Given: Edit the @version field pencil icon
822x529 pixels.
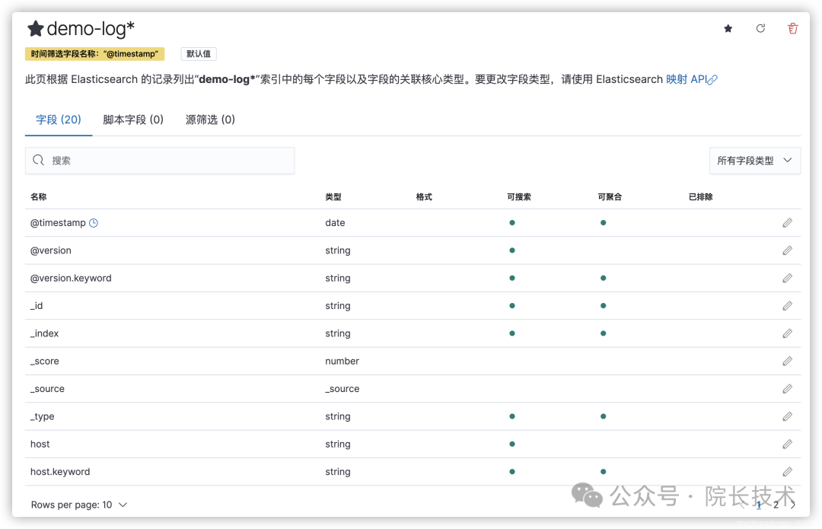Looking at the screenshot, I should (788, 250).
